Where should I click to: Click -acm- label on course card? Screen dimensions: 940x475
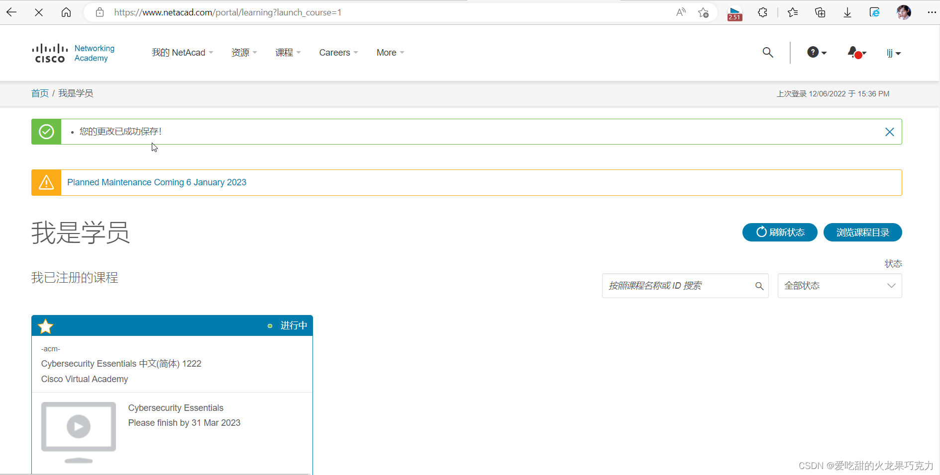(51, 349)
